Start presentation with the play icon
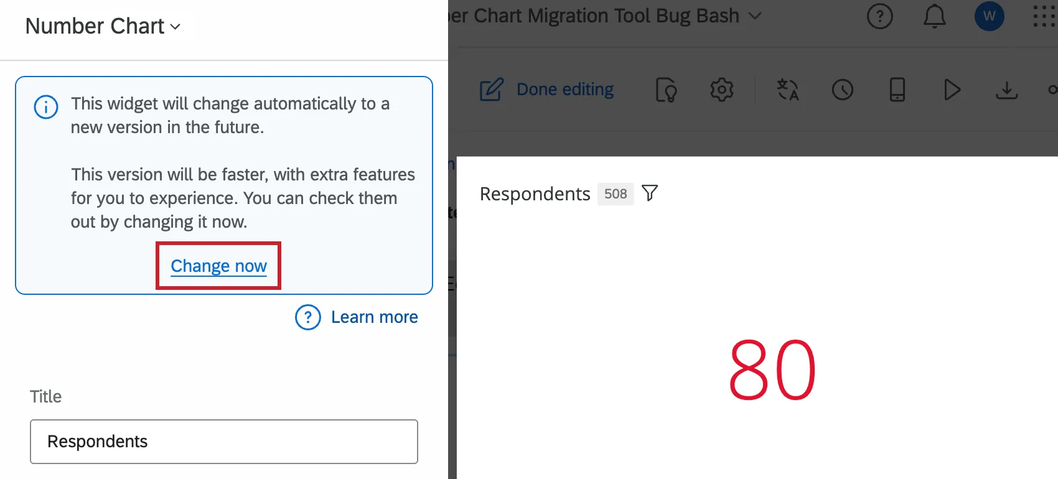 click(952, 90)
